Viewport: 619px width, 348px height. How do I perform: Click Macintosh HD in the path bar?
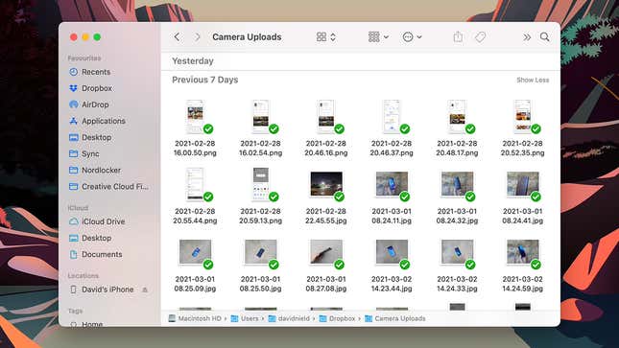click(x=195, y=318)
